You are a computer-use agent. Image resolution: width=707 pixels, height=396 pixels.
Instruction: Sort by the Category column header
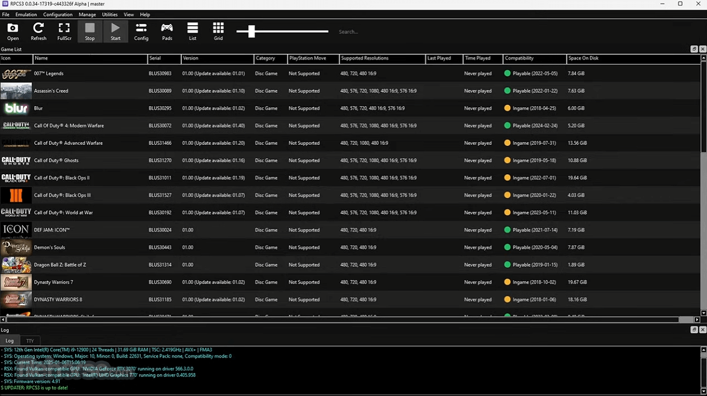point(271,58)
